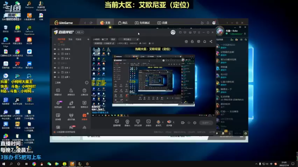This screenshot has width=298, height=167.
Task: Click the stream preview canvas
Action: pyautogui.click(x=153, y=81)
